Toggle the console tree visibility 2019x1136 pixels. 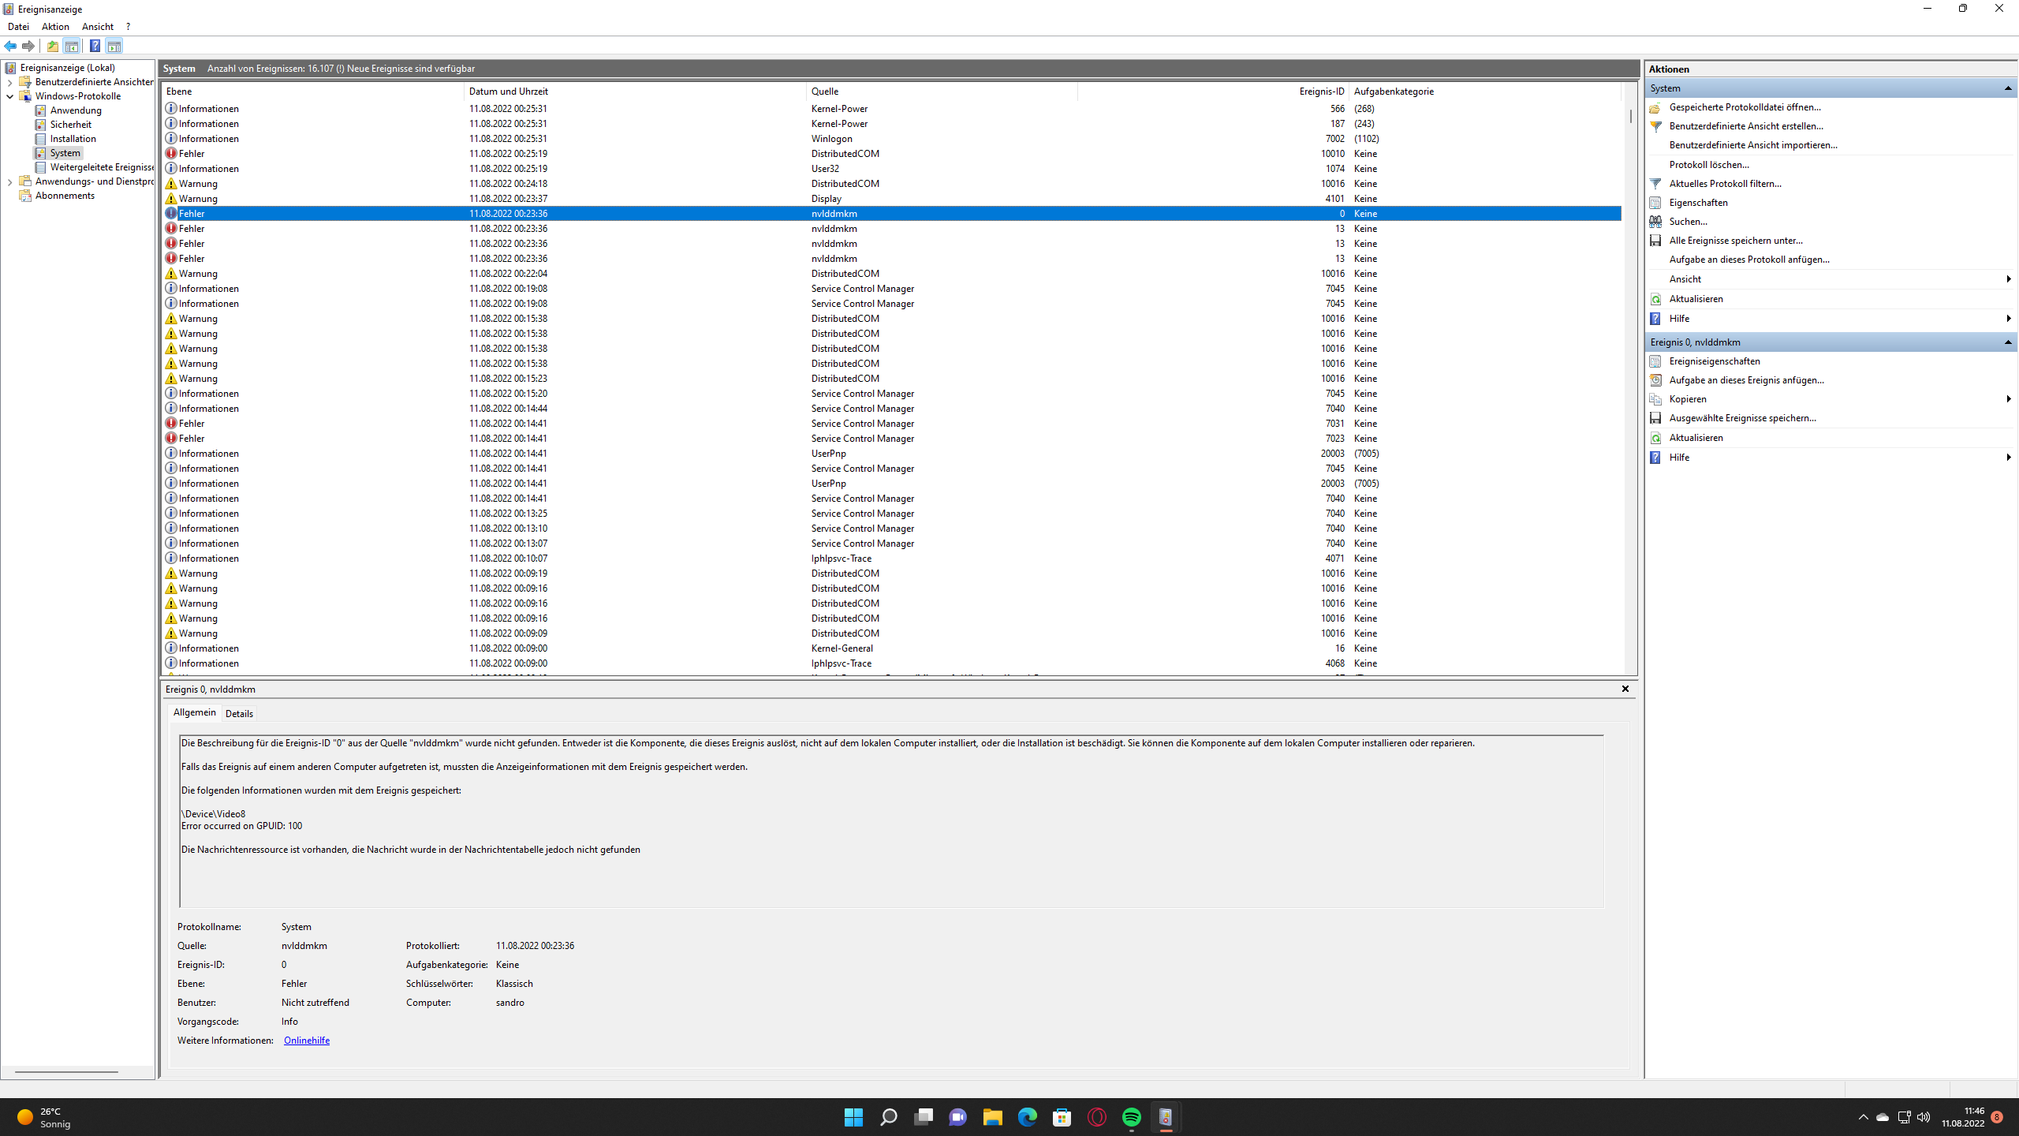click(x=73, y=46)
